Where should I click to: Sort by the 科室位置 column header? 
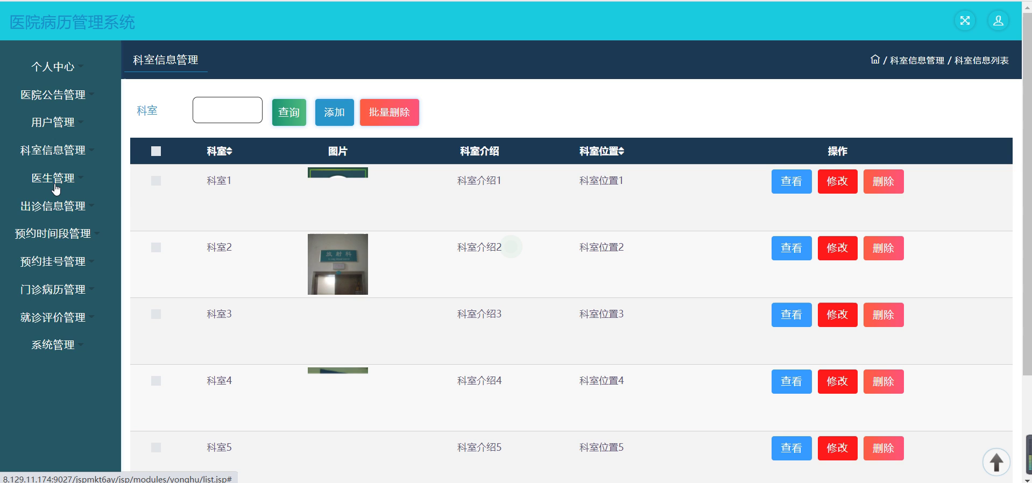coord(602,151)
